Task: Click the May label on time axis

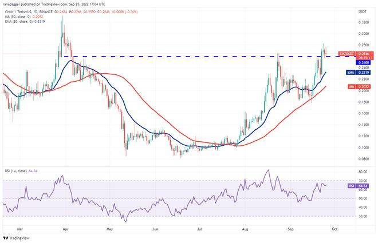Action: pos(109,227)
